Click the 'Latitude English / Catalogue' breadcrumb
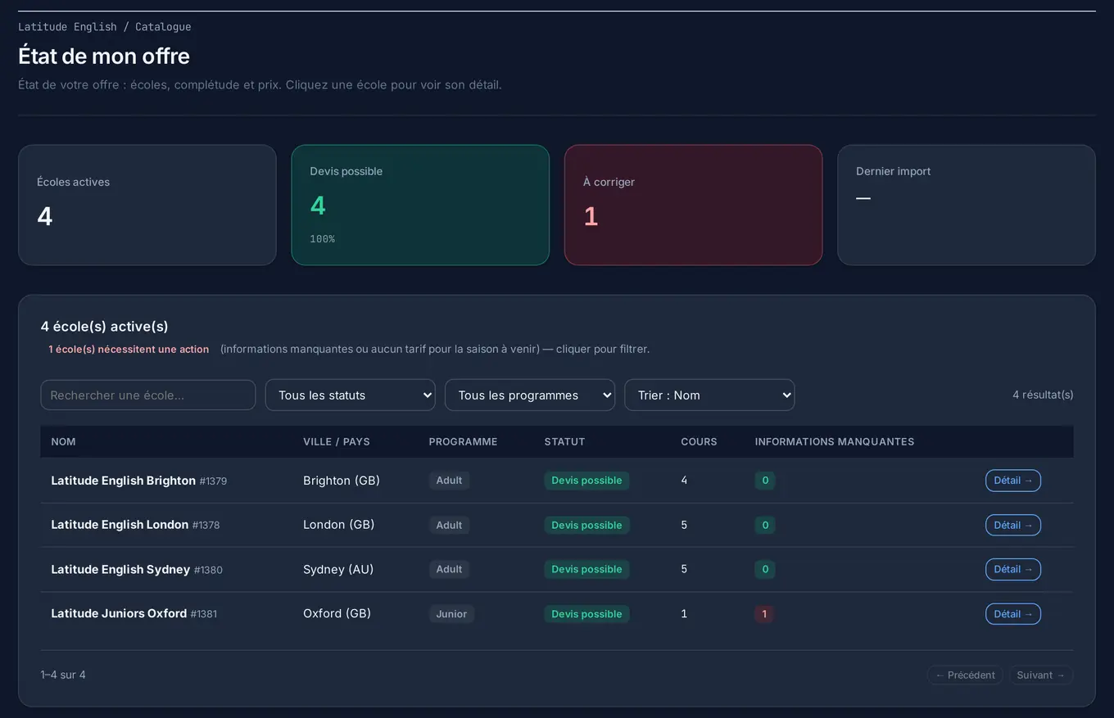Image resolution: width=1114 pixels, height=718 pixels. click(105, 27)
